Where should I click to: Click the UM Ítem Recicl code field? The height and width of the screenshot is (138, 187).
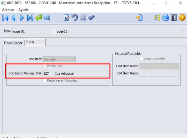pyautogui.click(x=145, y=73)
